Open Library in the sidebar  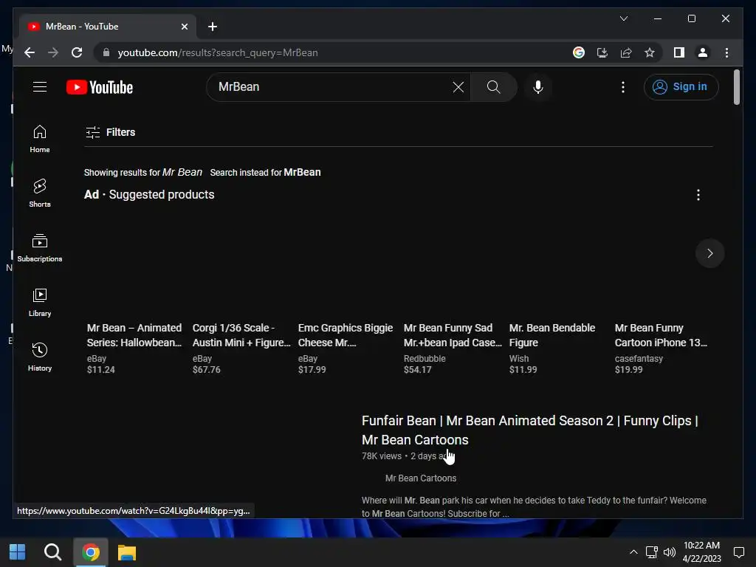tap(40, 302)
